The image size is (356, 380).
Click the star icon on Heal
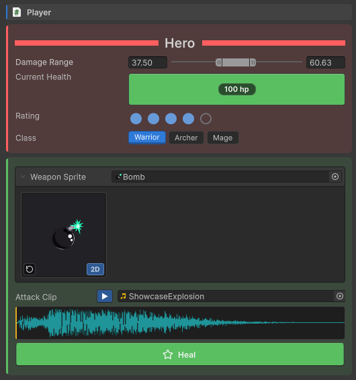pos(168,354)
